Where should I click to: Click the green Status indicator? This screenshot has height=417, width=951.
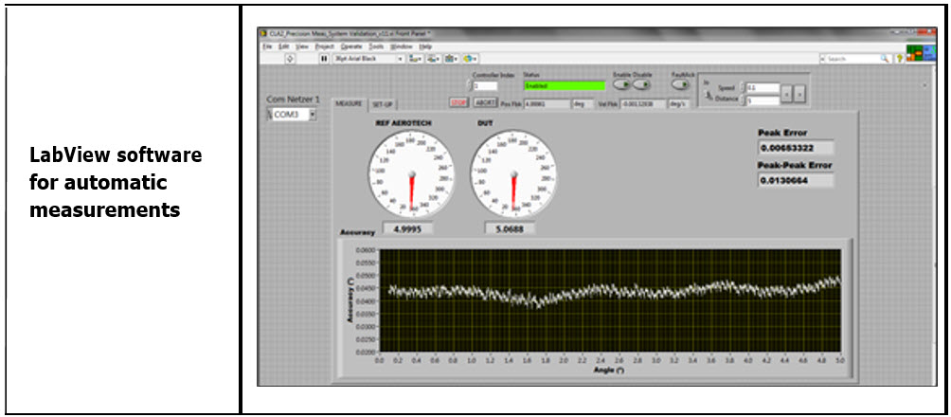coord(565,86)
